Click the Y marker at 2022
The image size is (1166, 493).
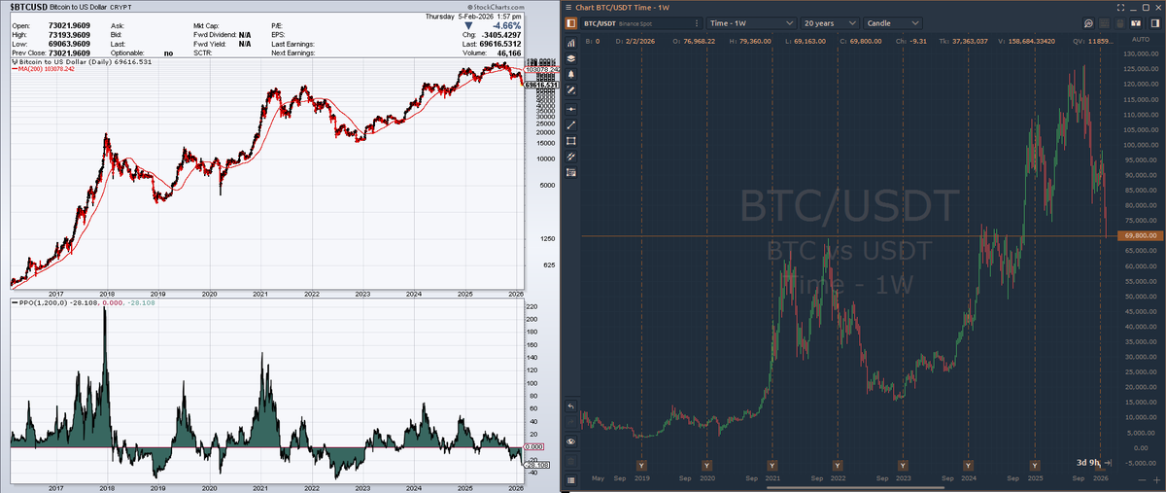coord(837,465)
